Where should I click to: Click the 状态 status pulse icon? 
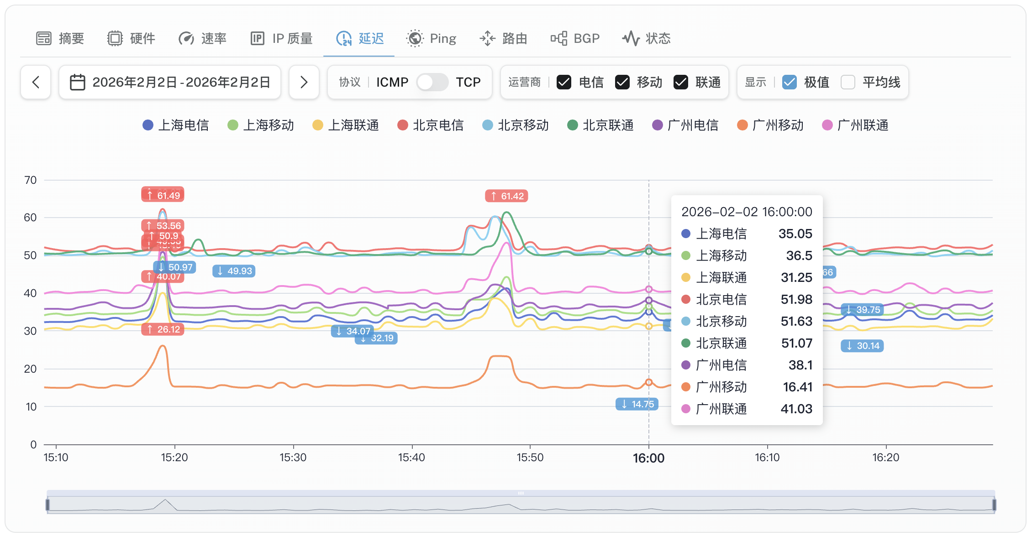(x=631, y=38)
